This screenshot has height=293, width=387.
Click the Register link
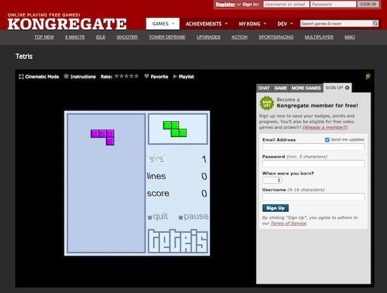tap(225, 4)
